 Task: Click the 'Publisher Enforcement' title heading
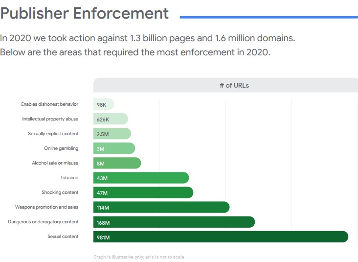tap(85, 13)
